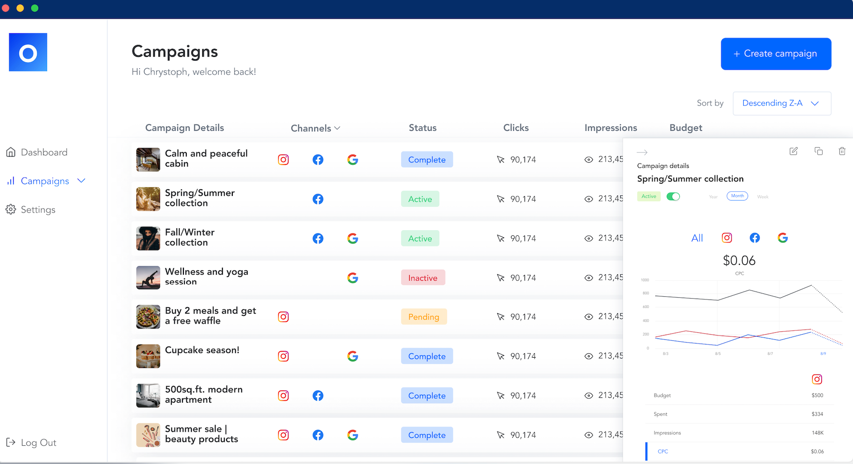Click Instagram icon in Cupcake season row
Image resolution: width=853 pixels, height=464 pixels.
[x=283, y=356]
